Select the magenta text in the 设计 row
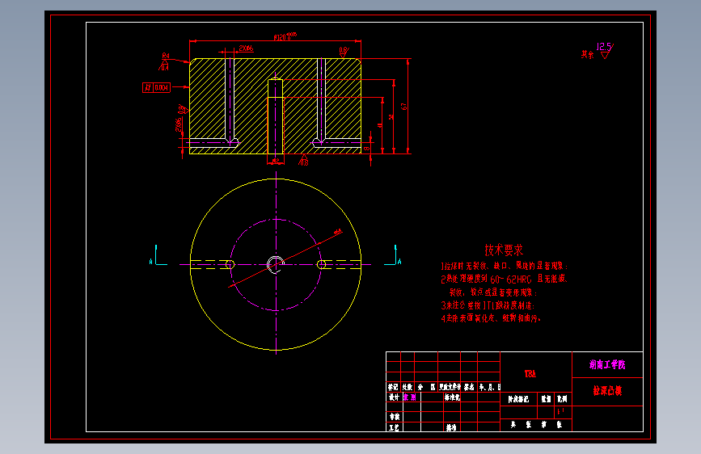 point(410,397)
